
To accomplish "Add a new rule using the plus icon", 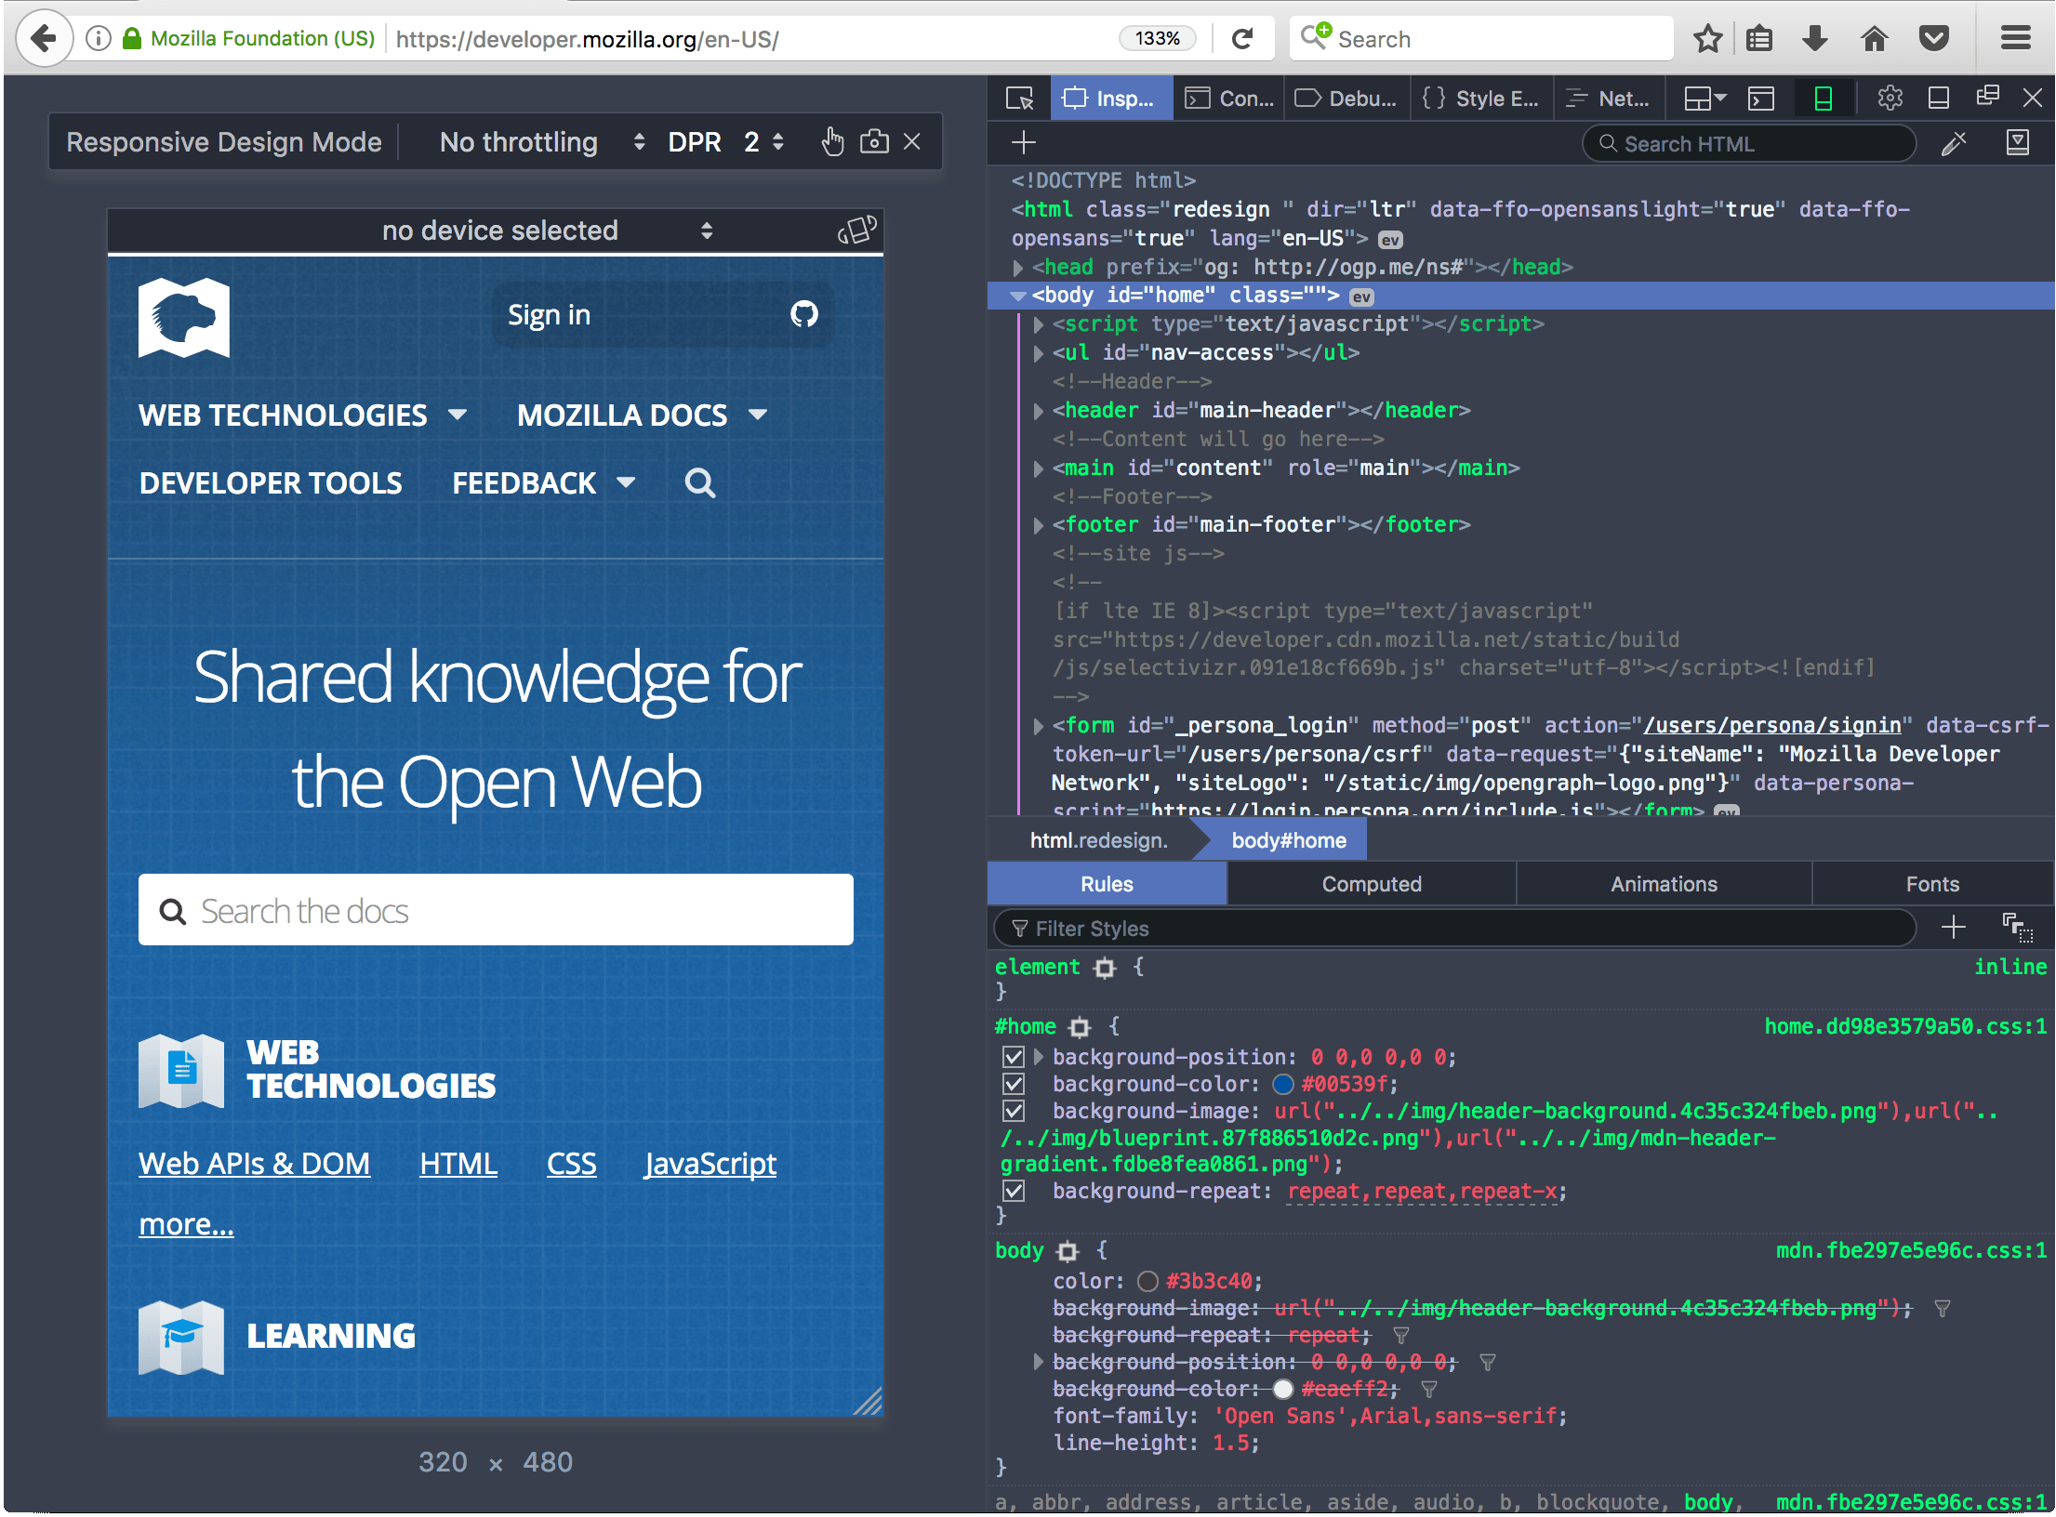I will pyautogui.click(x=1953, y=927).
